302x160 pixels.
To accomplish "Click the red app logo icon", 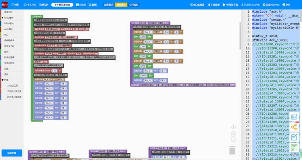I will point(5,5).
